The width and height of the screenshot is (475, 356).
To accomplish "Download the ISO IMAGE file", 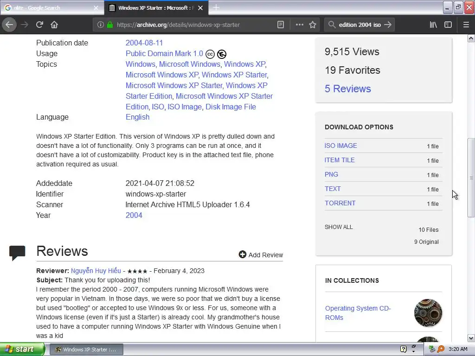I will pyautogui.click(x=340, y=146).
